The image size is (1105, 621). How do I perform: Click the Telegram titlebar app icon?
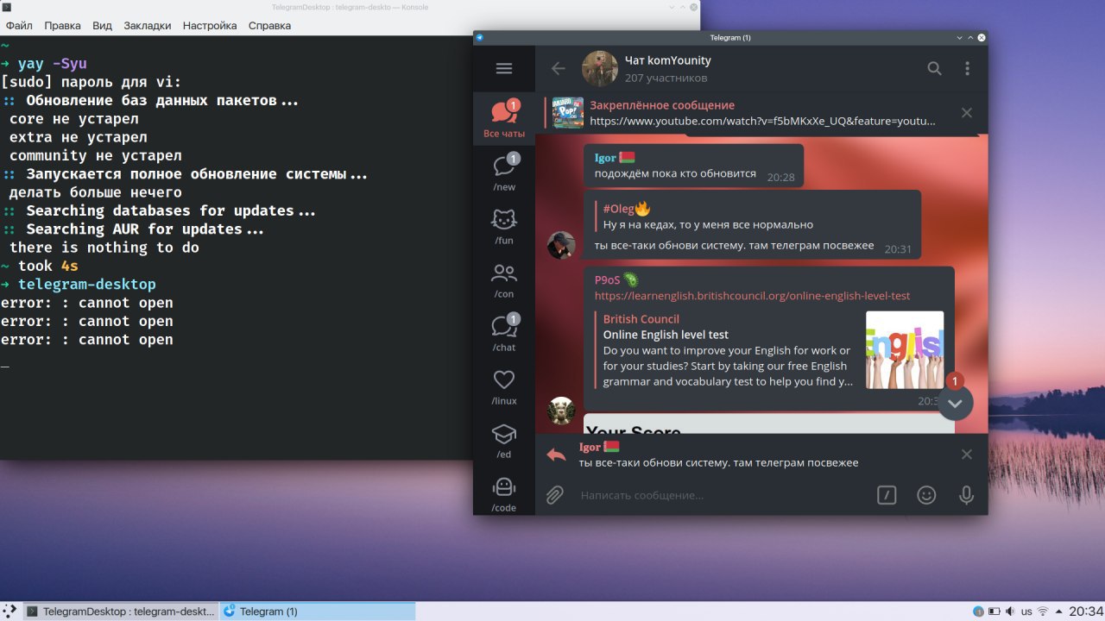click(x=480, y=37)
